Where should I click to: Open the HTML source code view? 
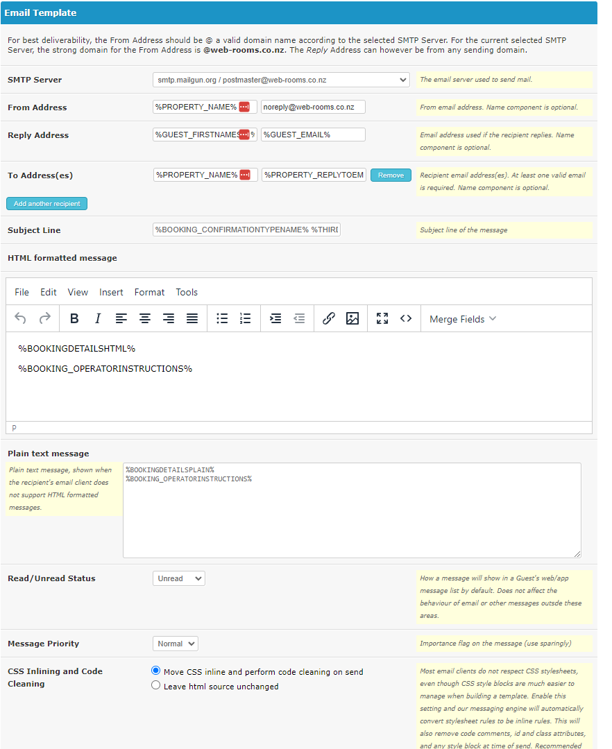[x=406, y=318]
